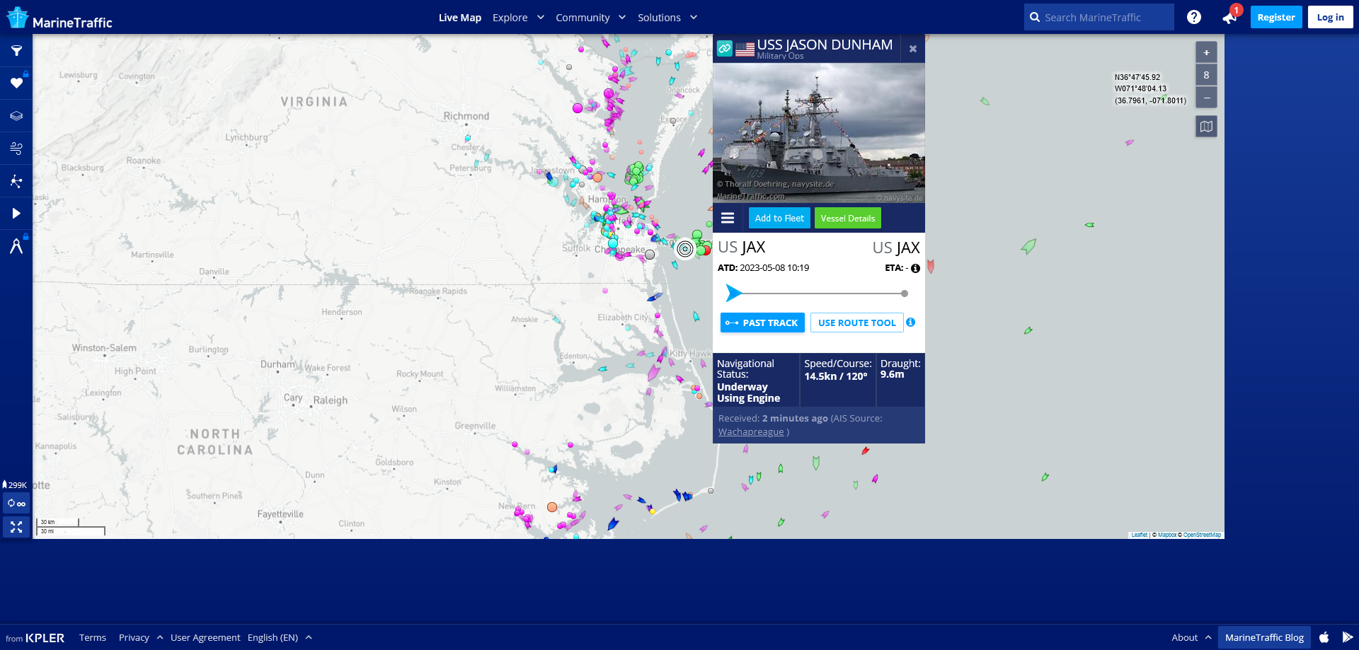This screenshot has width=1359, height=650.
Task: Click Vessel Details button
Action: pyautogui.click(x=848, y=218)
